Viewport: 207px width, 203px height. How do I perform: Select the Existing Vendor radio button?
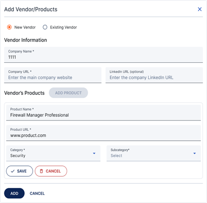tap(45, 27)
